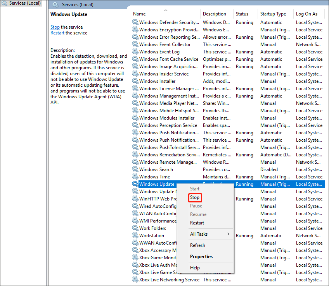Select the Windows Time service name
329x286 pixels.
155,177
